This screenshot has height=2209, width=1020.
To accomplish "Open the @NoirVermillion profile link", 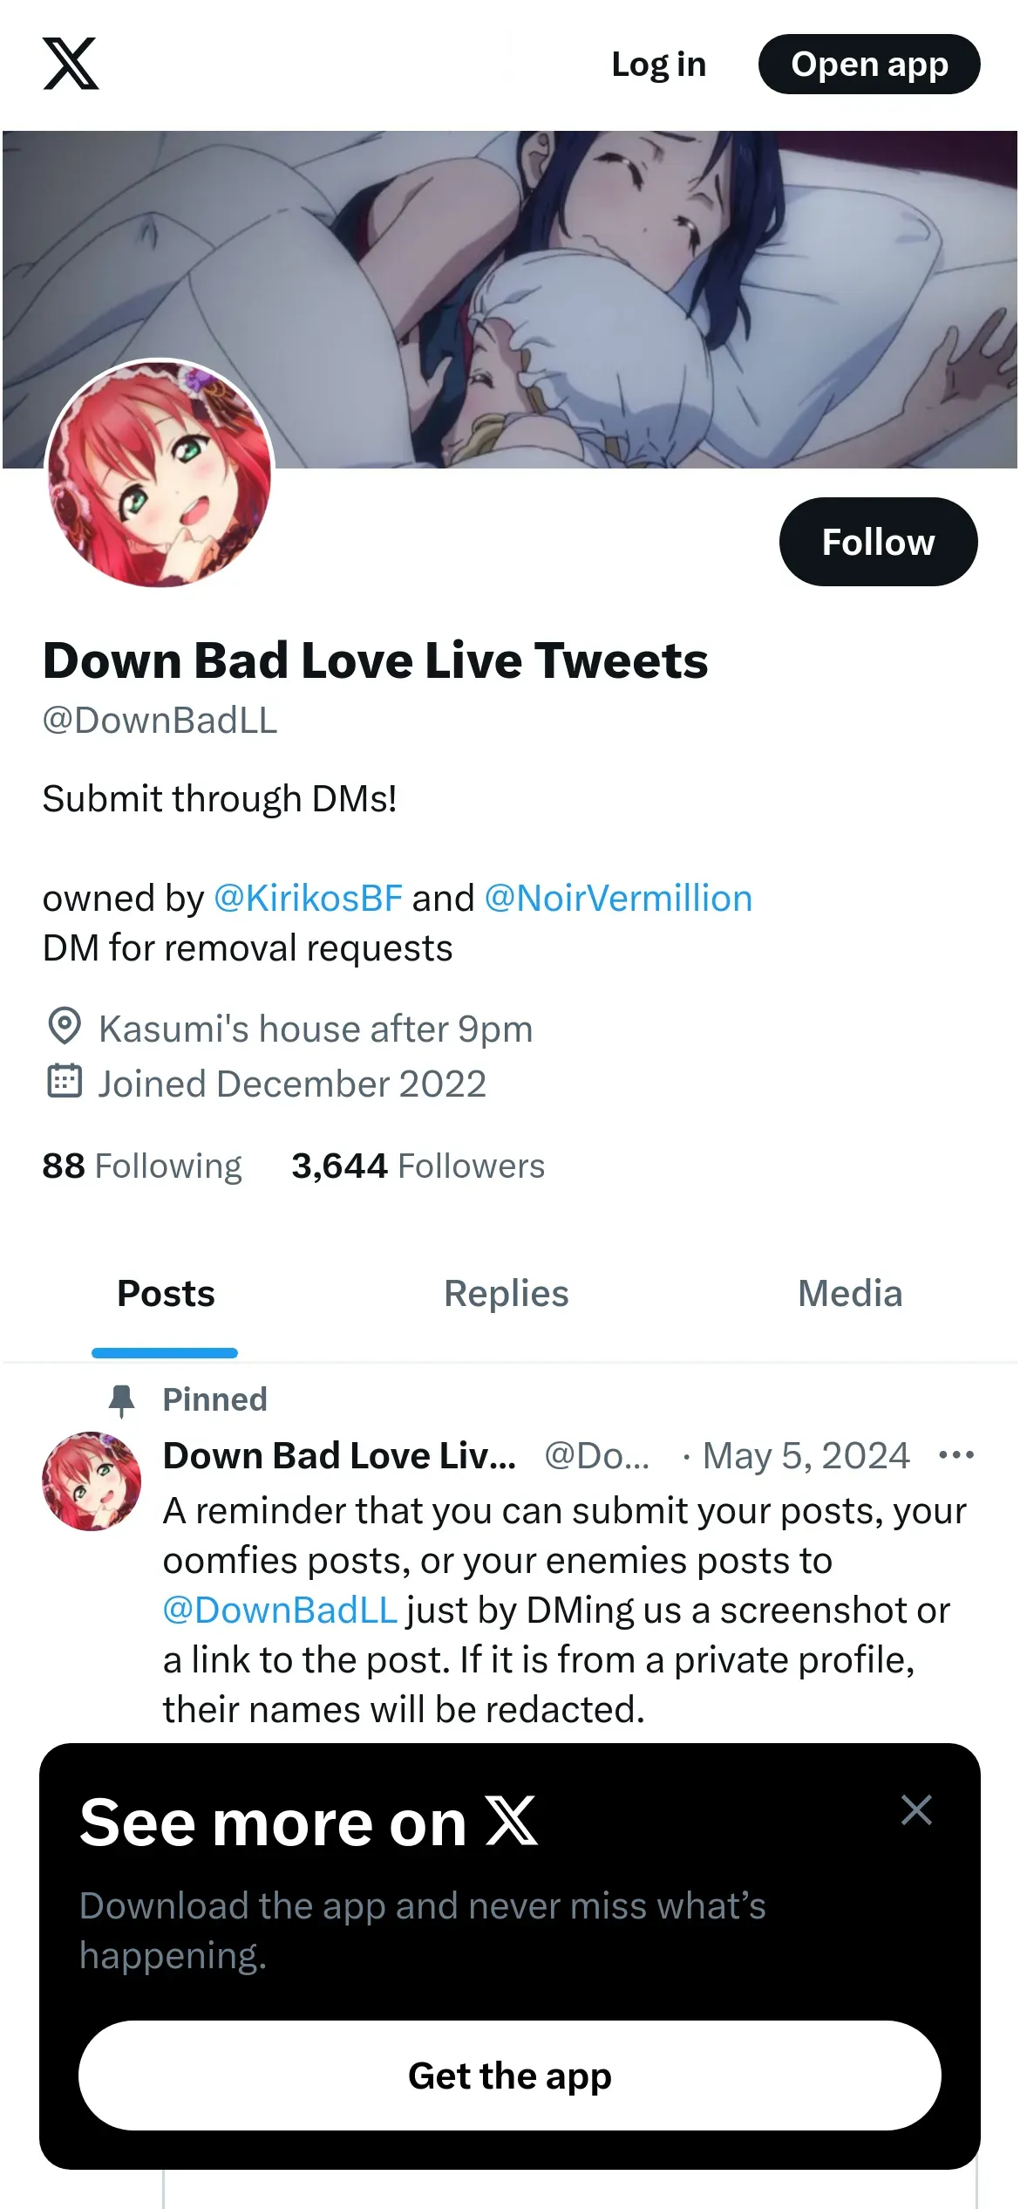I will 618,898.
